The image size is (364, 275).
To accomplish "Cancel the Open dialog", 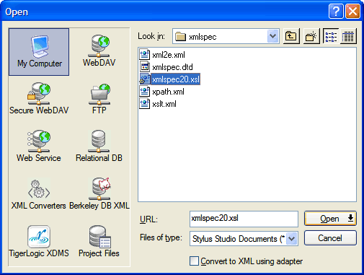I will [330, 238].
